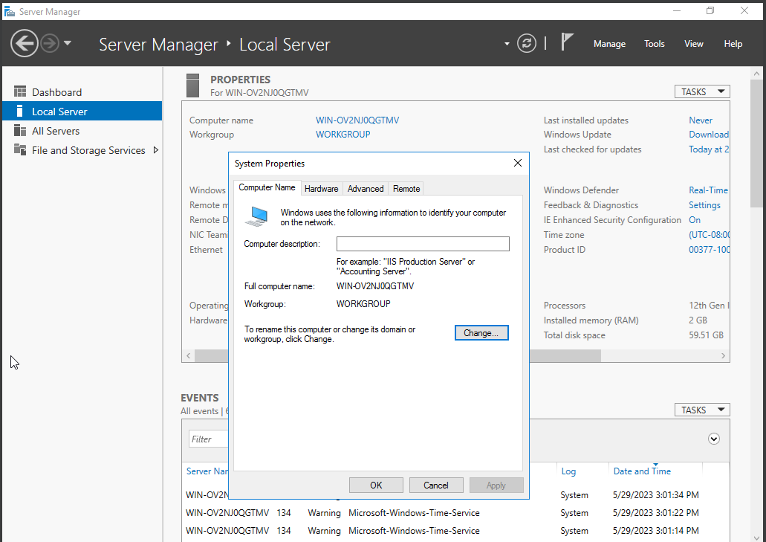Click the Change... button

481,333
